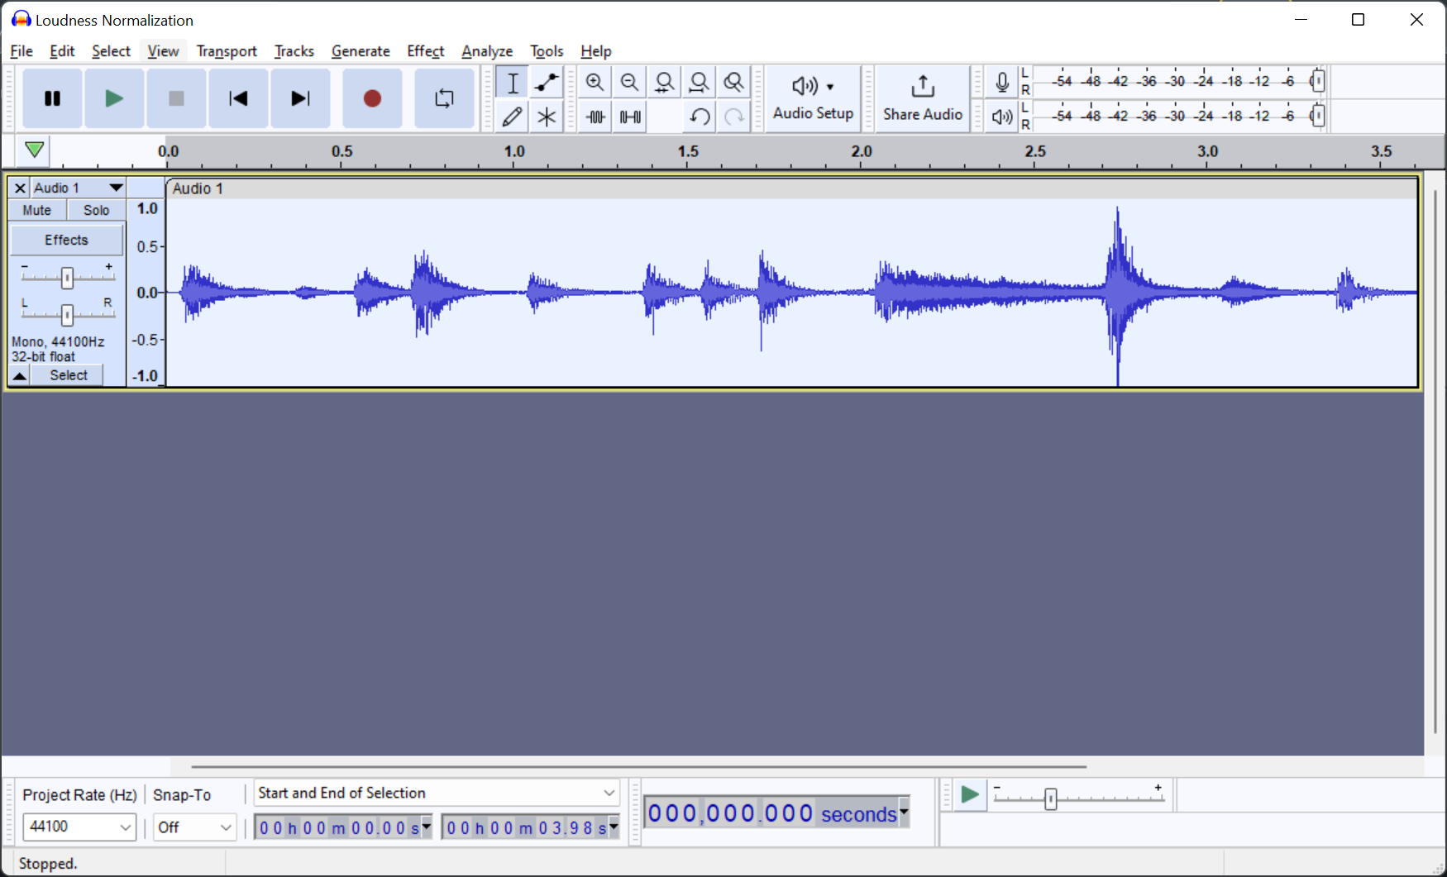Click the green timeline playhead triangle
Viewport: 1447px width, 877px height.
point(34,150)
